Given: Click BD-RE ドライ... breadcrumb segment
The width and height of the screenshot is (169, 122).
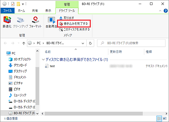Looking at the screenshot, I should click(55, 43).
